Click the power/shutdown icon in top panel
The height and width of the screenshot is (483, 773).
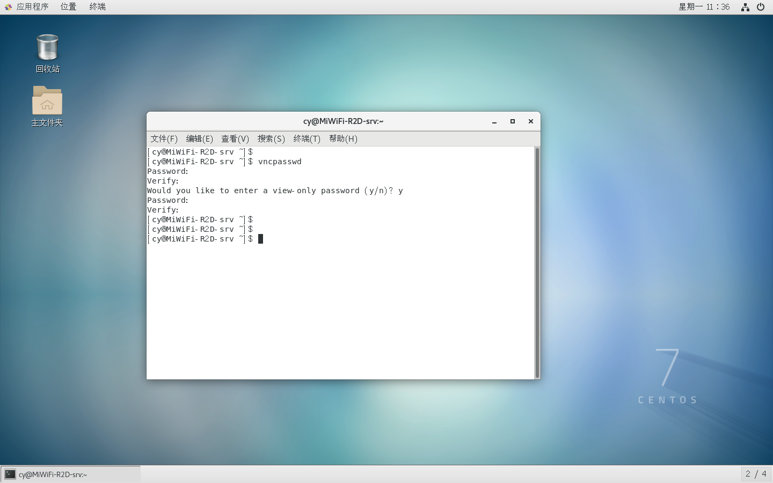(x=761, y=7)
